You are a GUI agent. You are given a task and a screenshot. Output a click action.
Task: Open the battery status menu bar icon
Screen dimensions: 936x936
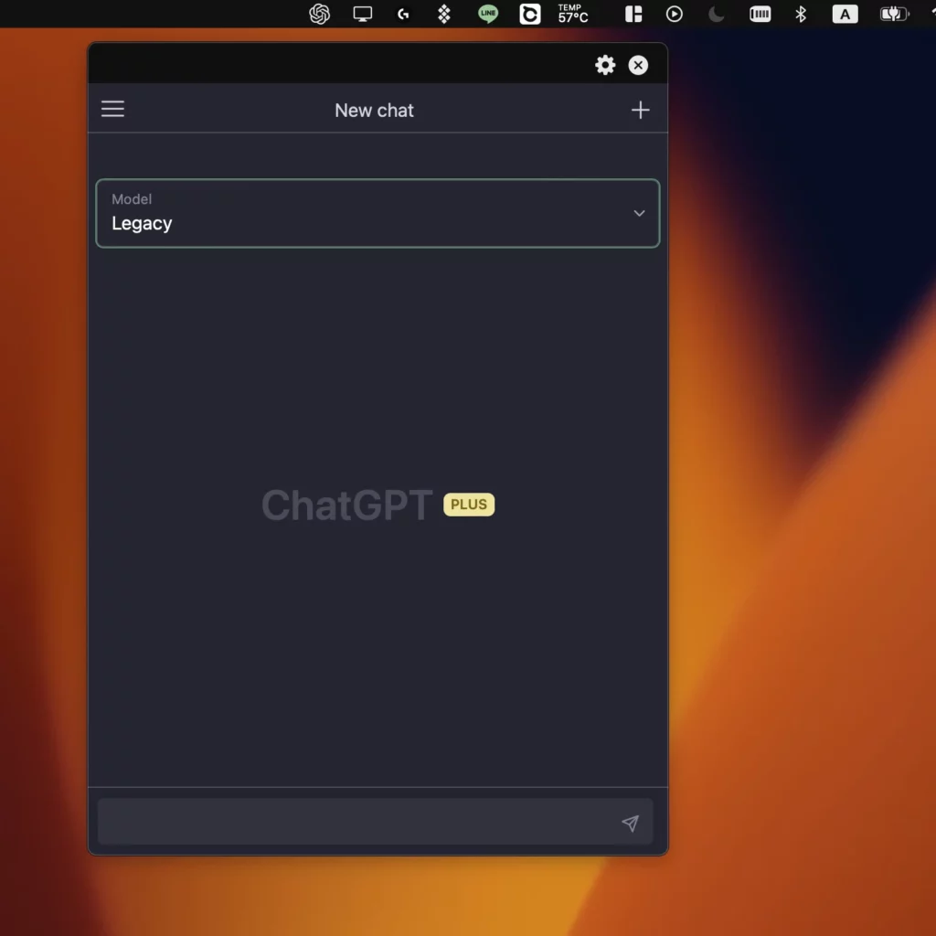(894, 14)
